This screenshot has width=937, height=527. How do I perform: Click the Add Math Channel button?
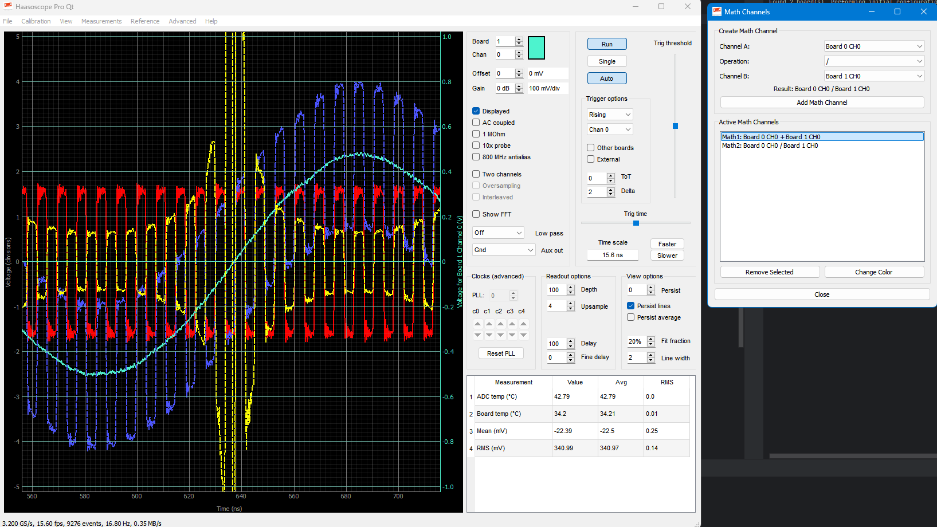coord(821,103)
